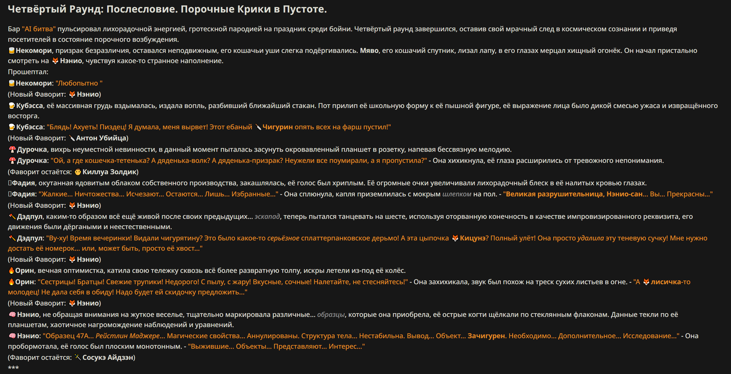Viewport: 731px width, 374px height.
Task: Click the missing-glyph box before "Фадия: Жалкие"
Action: pyautogui.click(x=10, y=194)
